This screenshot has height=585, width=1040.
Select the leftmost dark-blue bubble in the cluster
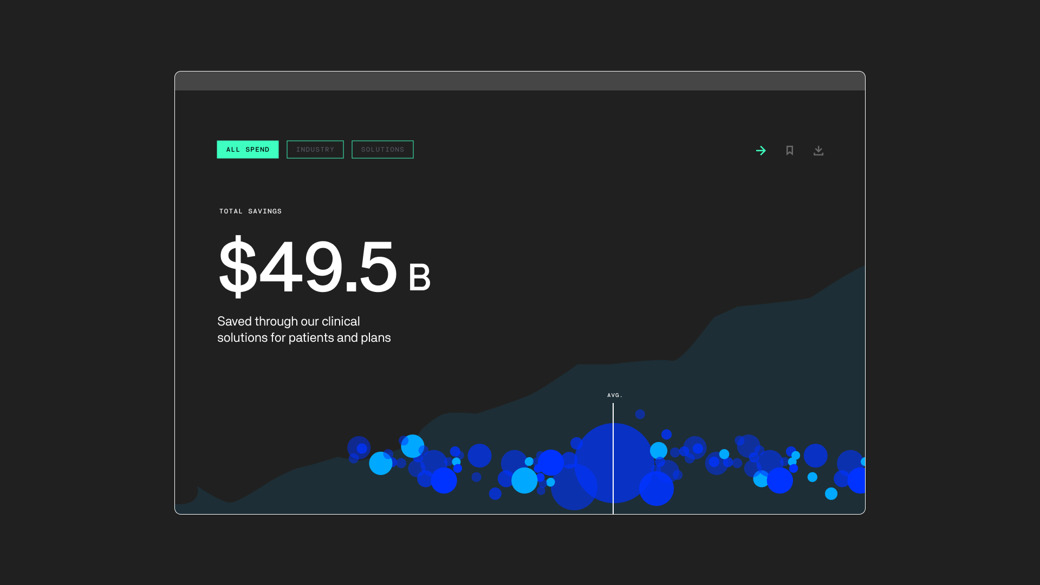[x=359, y=447]
